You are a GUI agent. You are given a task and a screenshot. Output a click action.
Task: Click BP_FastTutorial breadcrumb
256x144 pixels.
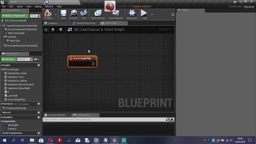point(87,30)
